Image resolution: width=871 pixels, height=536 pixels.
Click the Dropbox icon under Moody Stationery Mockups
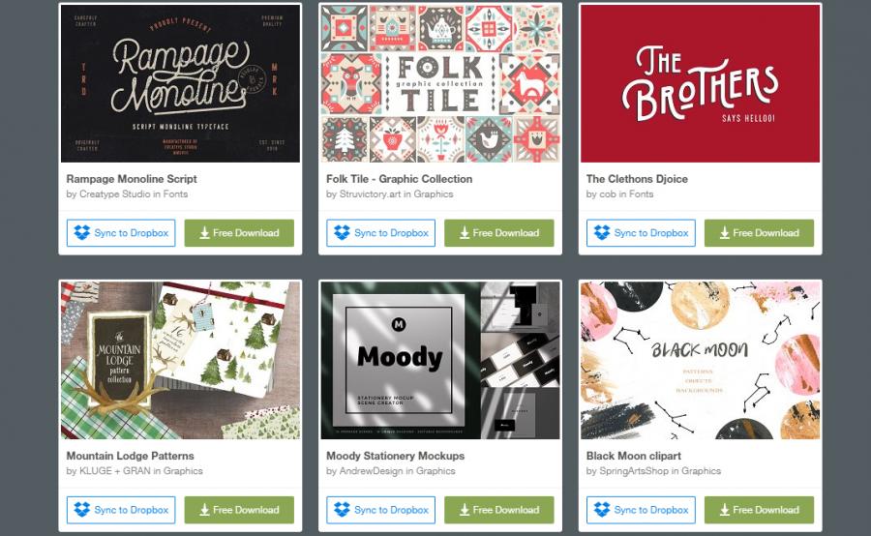pos(343,509)
